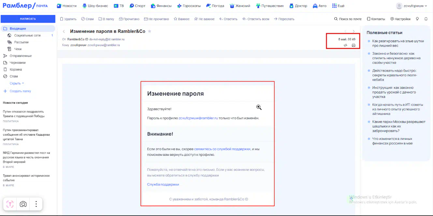Click the lightbulb tips icon
The height and width of the screenshot is (216, 433).
(417, 19)
